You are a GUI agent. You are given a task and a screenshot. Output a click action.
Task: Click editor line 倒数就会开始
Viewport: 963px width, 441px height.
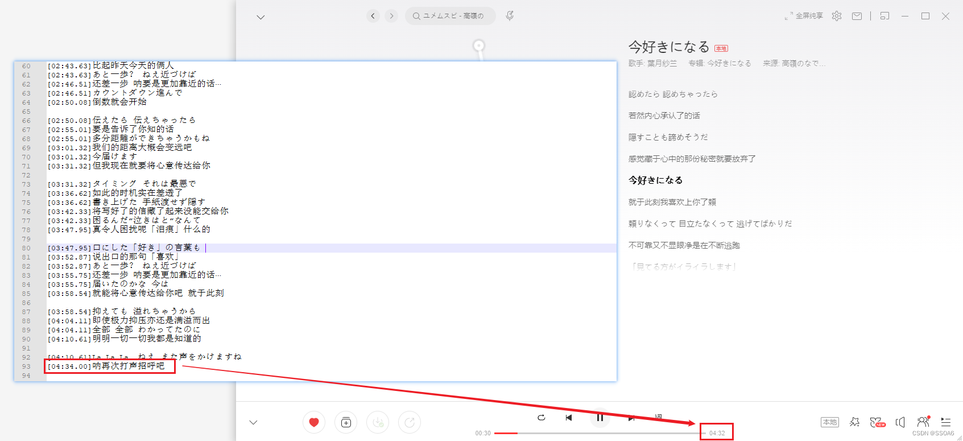click(x=97, y=102)
